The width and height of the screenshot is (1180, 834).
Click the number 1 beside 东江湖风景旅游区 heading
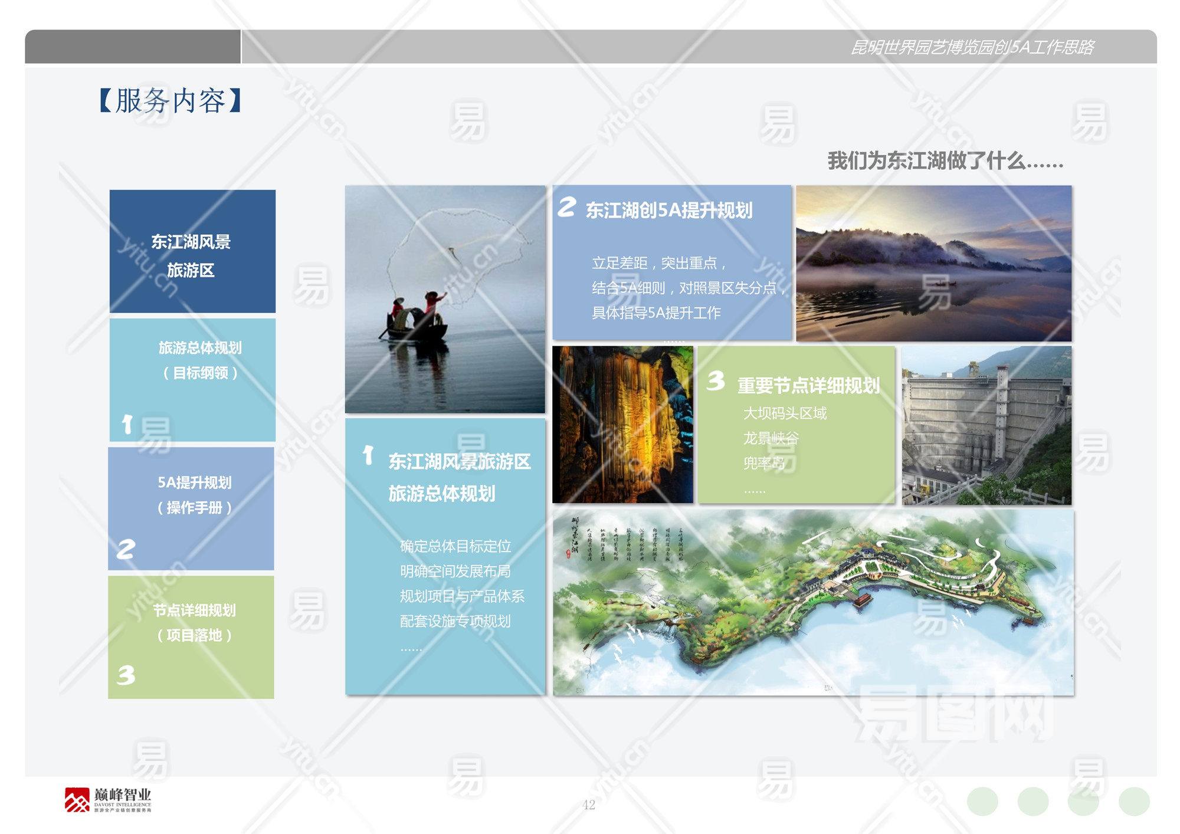tap(368, 455)
